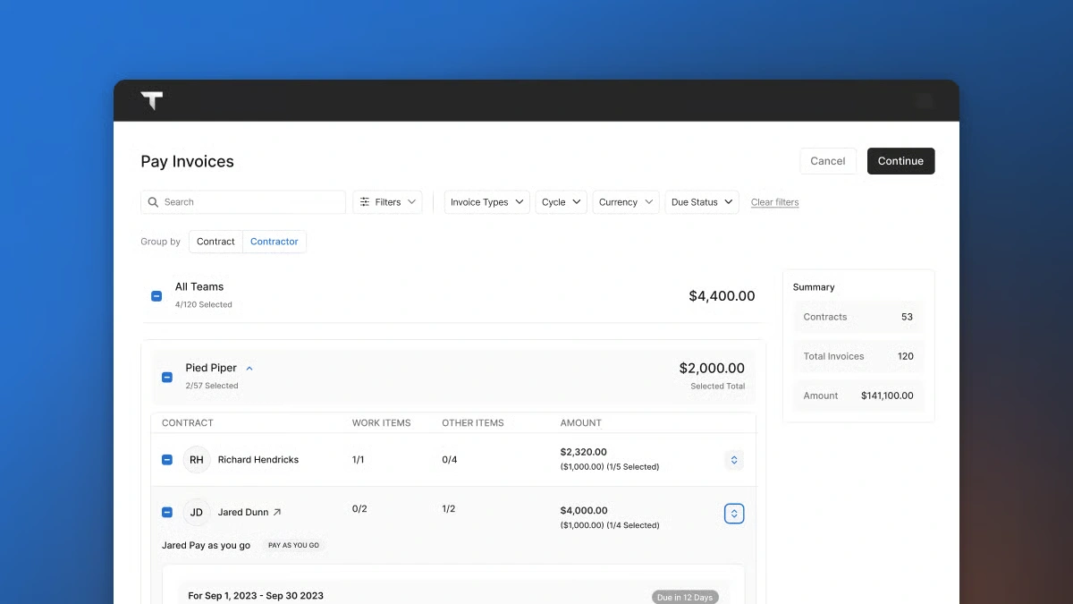Click the Cancel button
The image size is (1073, 604).
(x=828, y=161)
